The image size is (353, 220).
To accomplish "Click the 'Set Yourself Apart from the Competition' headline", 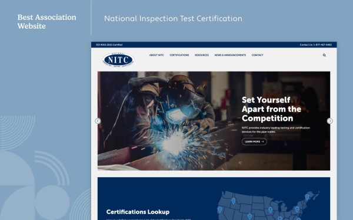I will point(271,109).
